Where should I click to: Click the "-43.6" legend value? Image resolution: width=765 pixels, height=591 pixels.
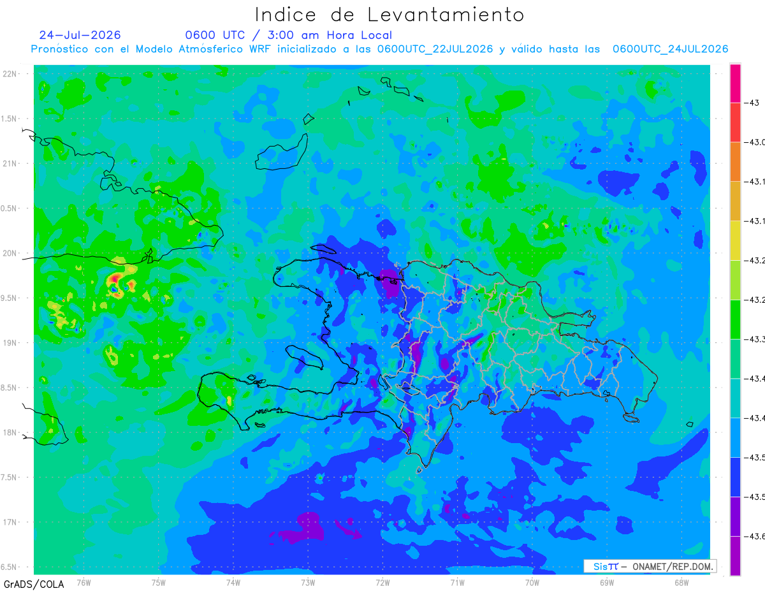click(755, 536)
